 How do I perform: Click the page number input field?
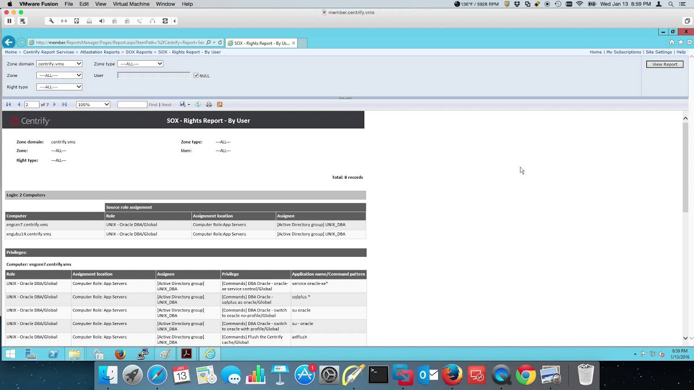coord(31,105)
